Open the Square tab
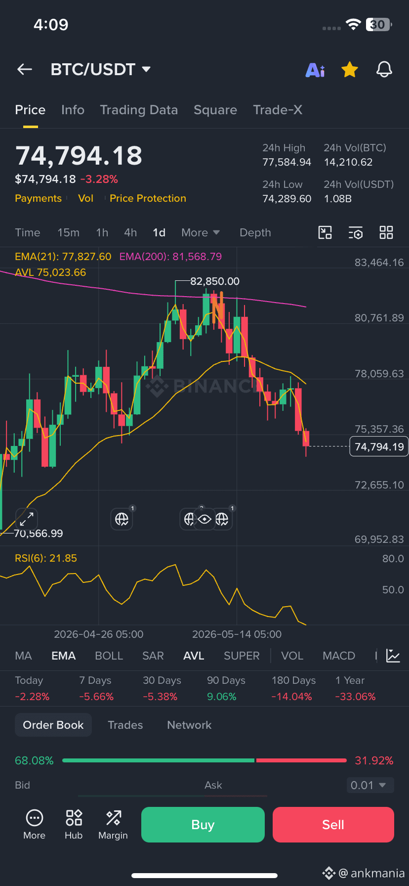This screenshot has height=886, width=409. [215, 110]
